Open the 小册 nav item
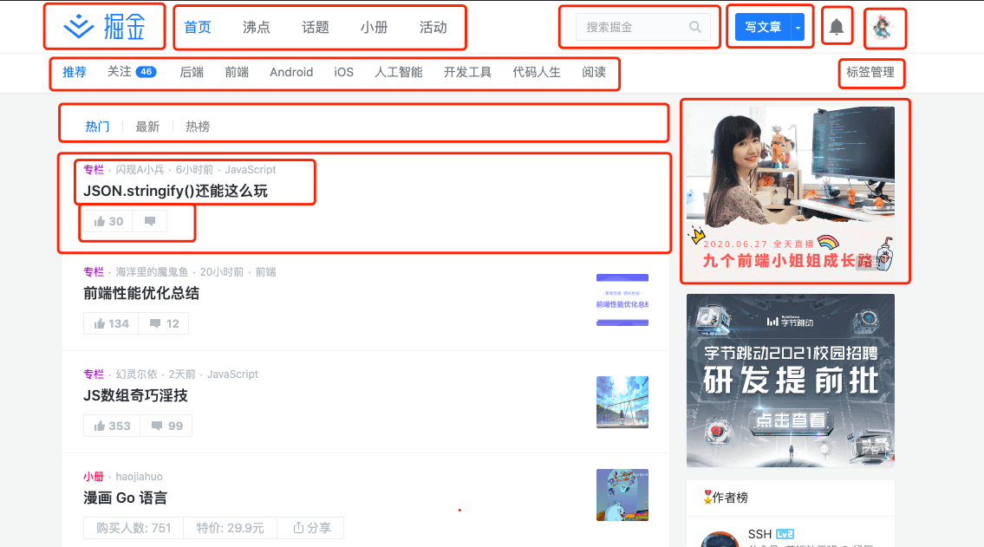 pos(374,28)
